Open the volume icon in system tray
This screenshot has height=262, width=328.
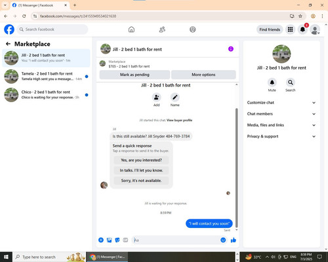click(x=273, y=257)
